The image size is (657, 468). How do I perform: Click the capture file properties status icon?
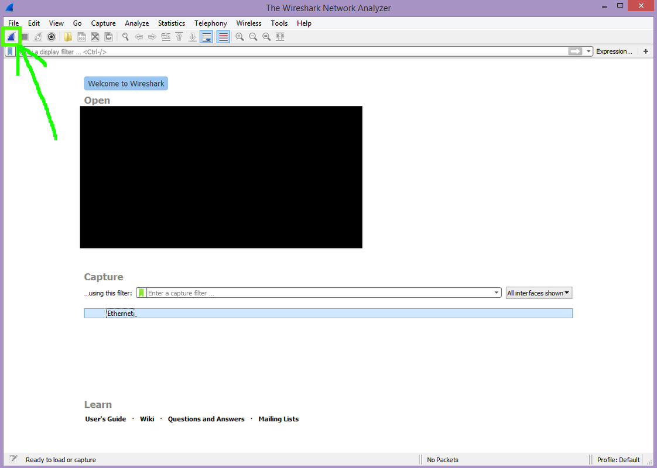(x=13, y=459)
